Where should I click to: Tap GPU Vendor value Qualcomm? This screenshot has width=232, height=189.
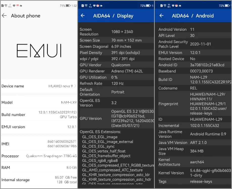pyautogui.click(x=121, y=65)
